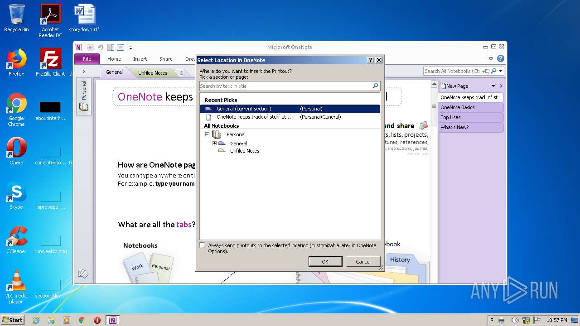Select General (current section) in Recent Picks
This screenshot has height=326, width=580.
click(290, 109)
